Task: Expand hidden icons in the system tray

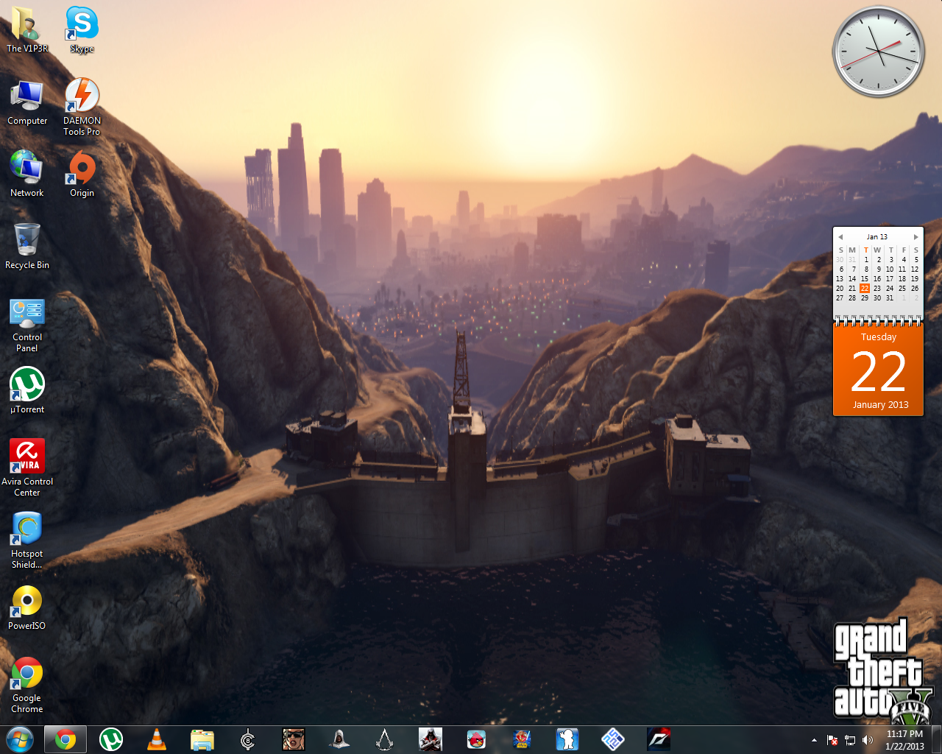Action: click(814, 740)
